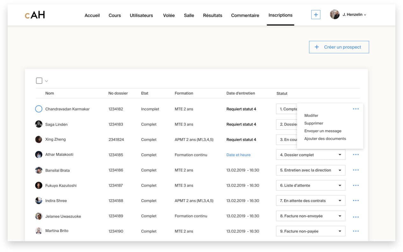The image size is (403, 252).
Task: Click Saga Lindén's avatar picture
Action: tap(39, 124)
